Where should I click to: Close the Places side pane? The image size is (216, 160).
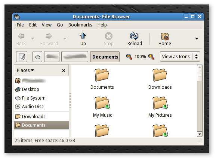(x=64, y=70)
